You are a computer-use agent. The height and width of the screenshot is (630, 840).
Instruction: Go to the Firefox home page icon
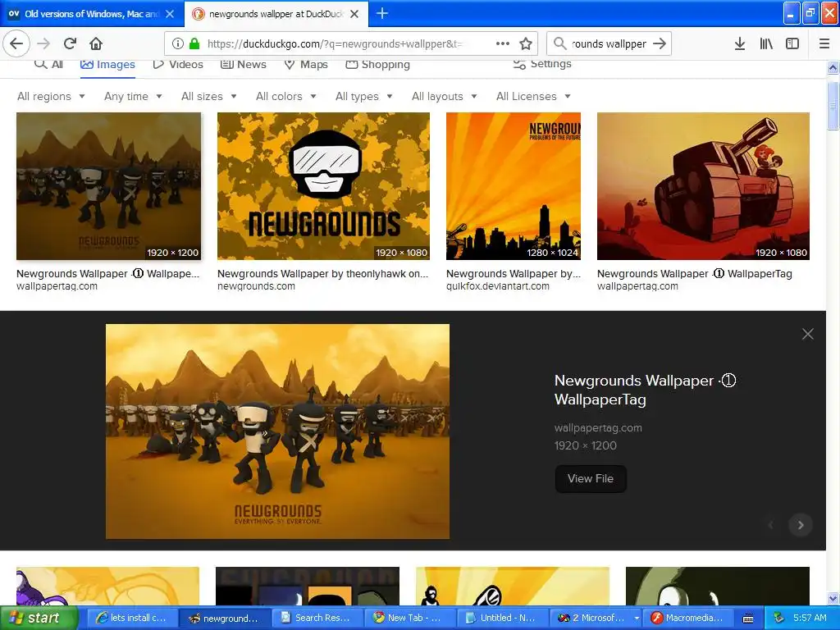point(96,43)
